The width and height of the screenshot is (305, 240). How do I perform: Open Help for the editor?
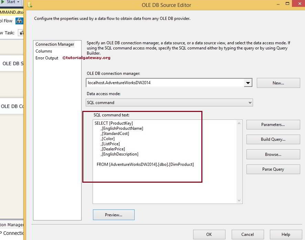(x=286, y=235)
